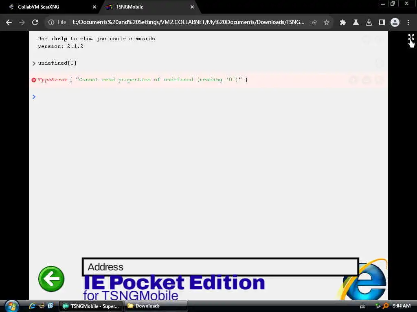Open the Extensions puzzle icon
The height and width of the screenshot is (312, 417).
click(343, 22)
